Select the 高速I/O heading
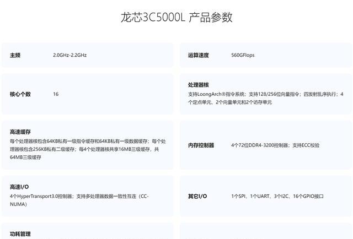 click(x=19, y=187)
